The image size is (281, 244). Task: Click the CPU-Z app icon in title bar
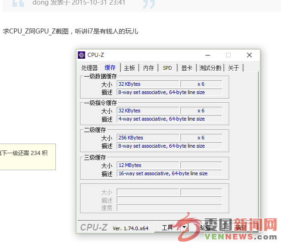[81, 55]
